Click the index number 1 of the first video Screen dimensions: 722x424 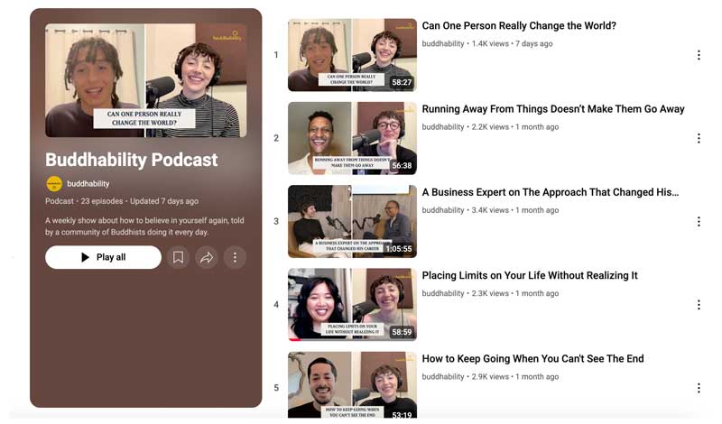pyautogui.click(x=276, y=55)
